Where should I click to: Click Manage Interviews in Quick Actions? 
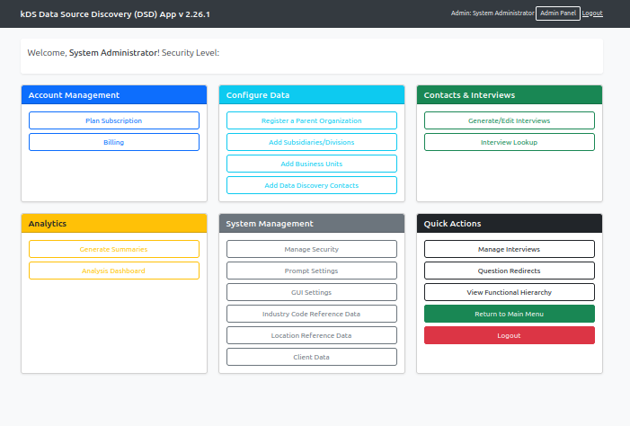pyautogui.click(x=509, y=249)
